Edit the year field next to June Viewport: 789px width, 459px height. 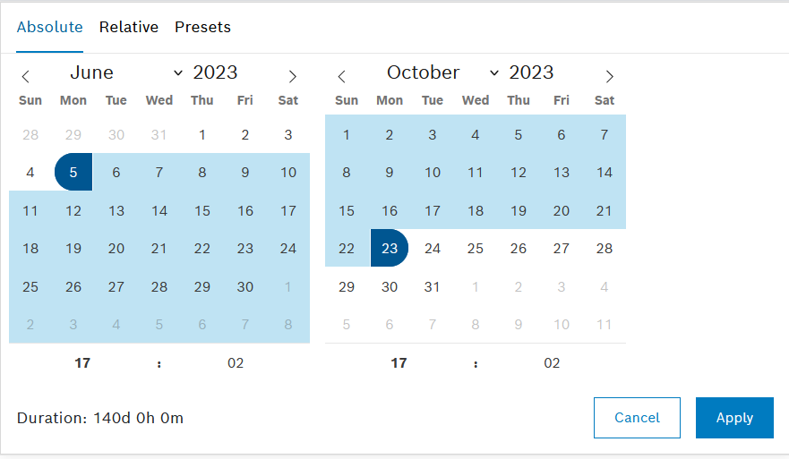click(x=216, y=73)
